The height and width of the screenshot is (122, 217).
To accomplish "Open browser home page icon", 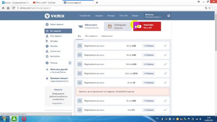I will click(8, 8).
